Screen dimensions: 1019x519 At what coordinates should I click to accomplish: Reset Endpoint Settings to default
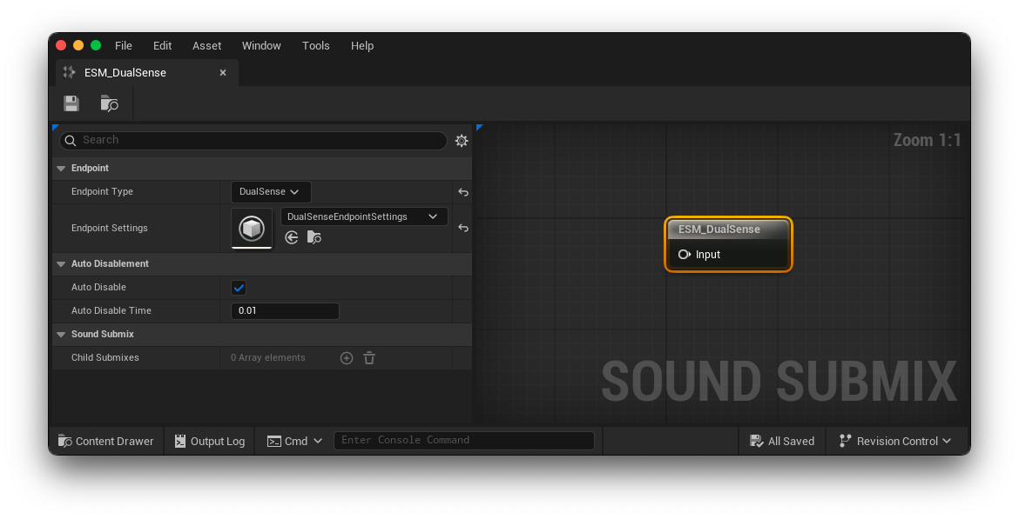pos(462,228)
